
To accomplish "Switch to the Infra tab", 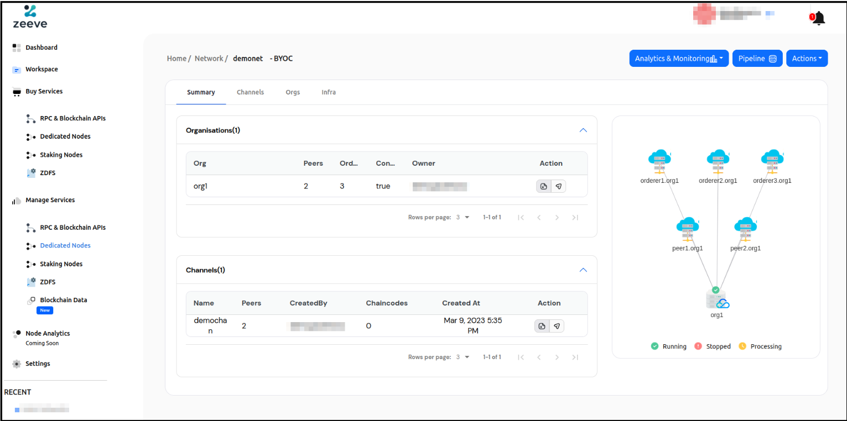I will 329,92.
